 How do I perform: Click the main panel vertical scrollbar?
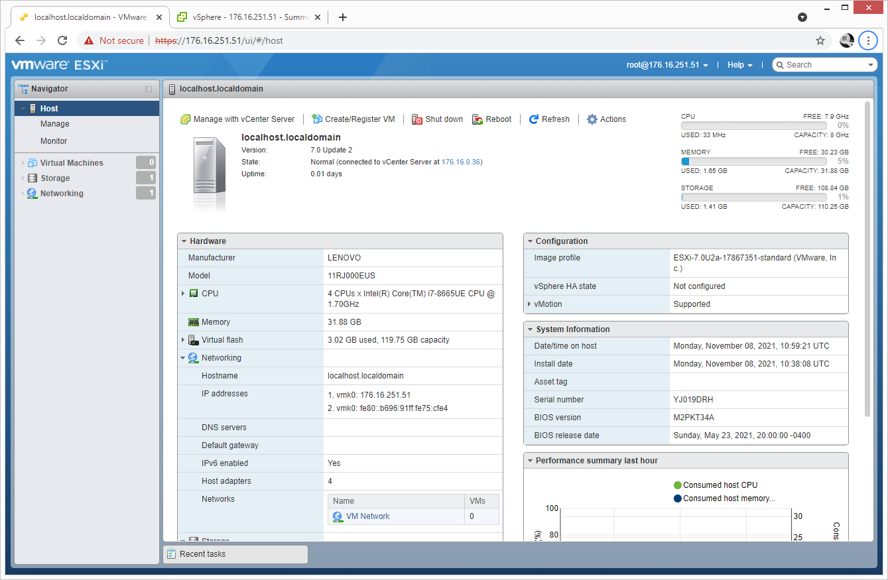867,259
